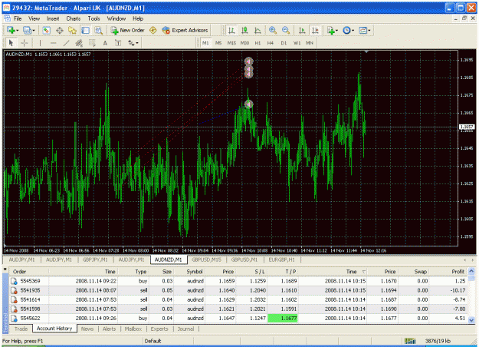Zoom out on the chart
Image resolution: width=479 pixels, height=347 pixels.
[286, 30]
